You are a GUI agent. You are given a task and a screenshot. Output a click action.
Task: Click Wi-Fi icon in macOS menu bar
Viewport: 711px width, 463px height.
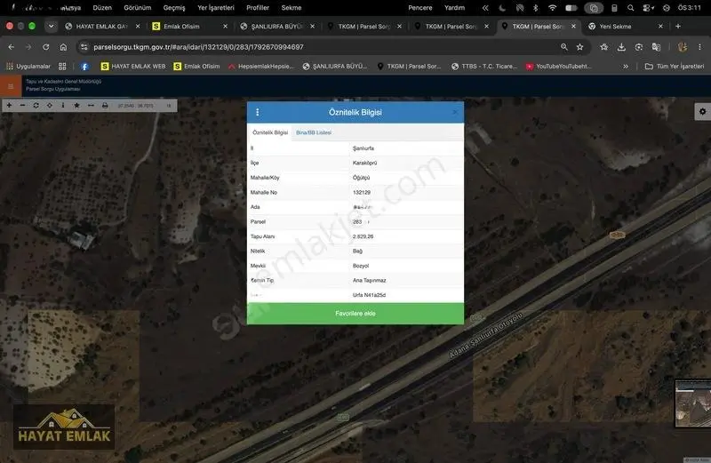(552, 8)
